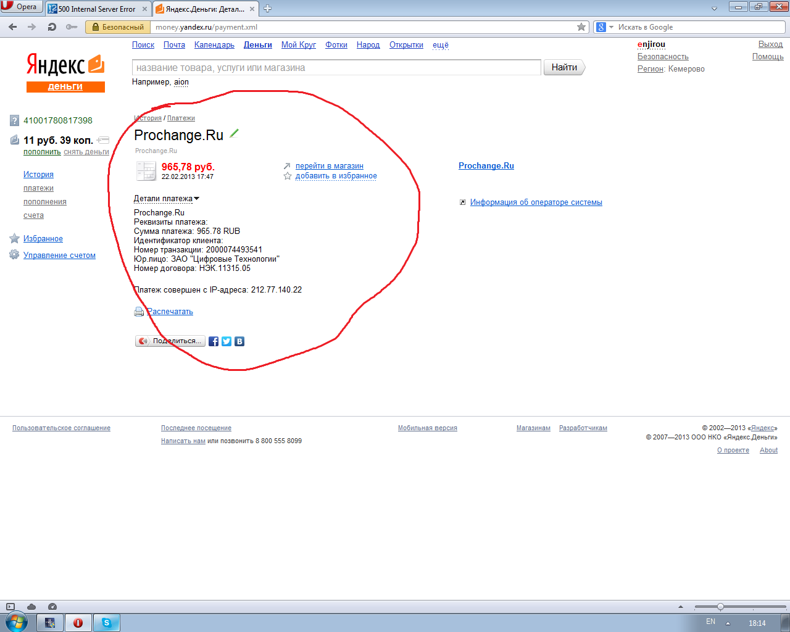Click the Регион link
Screen dimensions: 790x632
pos(651,69)
